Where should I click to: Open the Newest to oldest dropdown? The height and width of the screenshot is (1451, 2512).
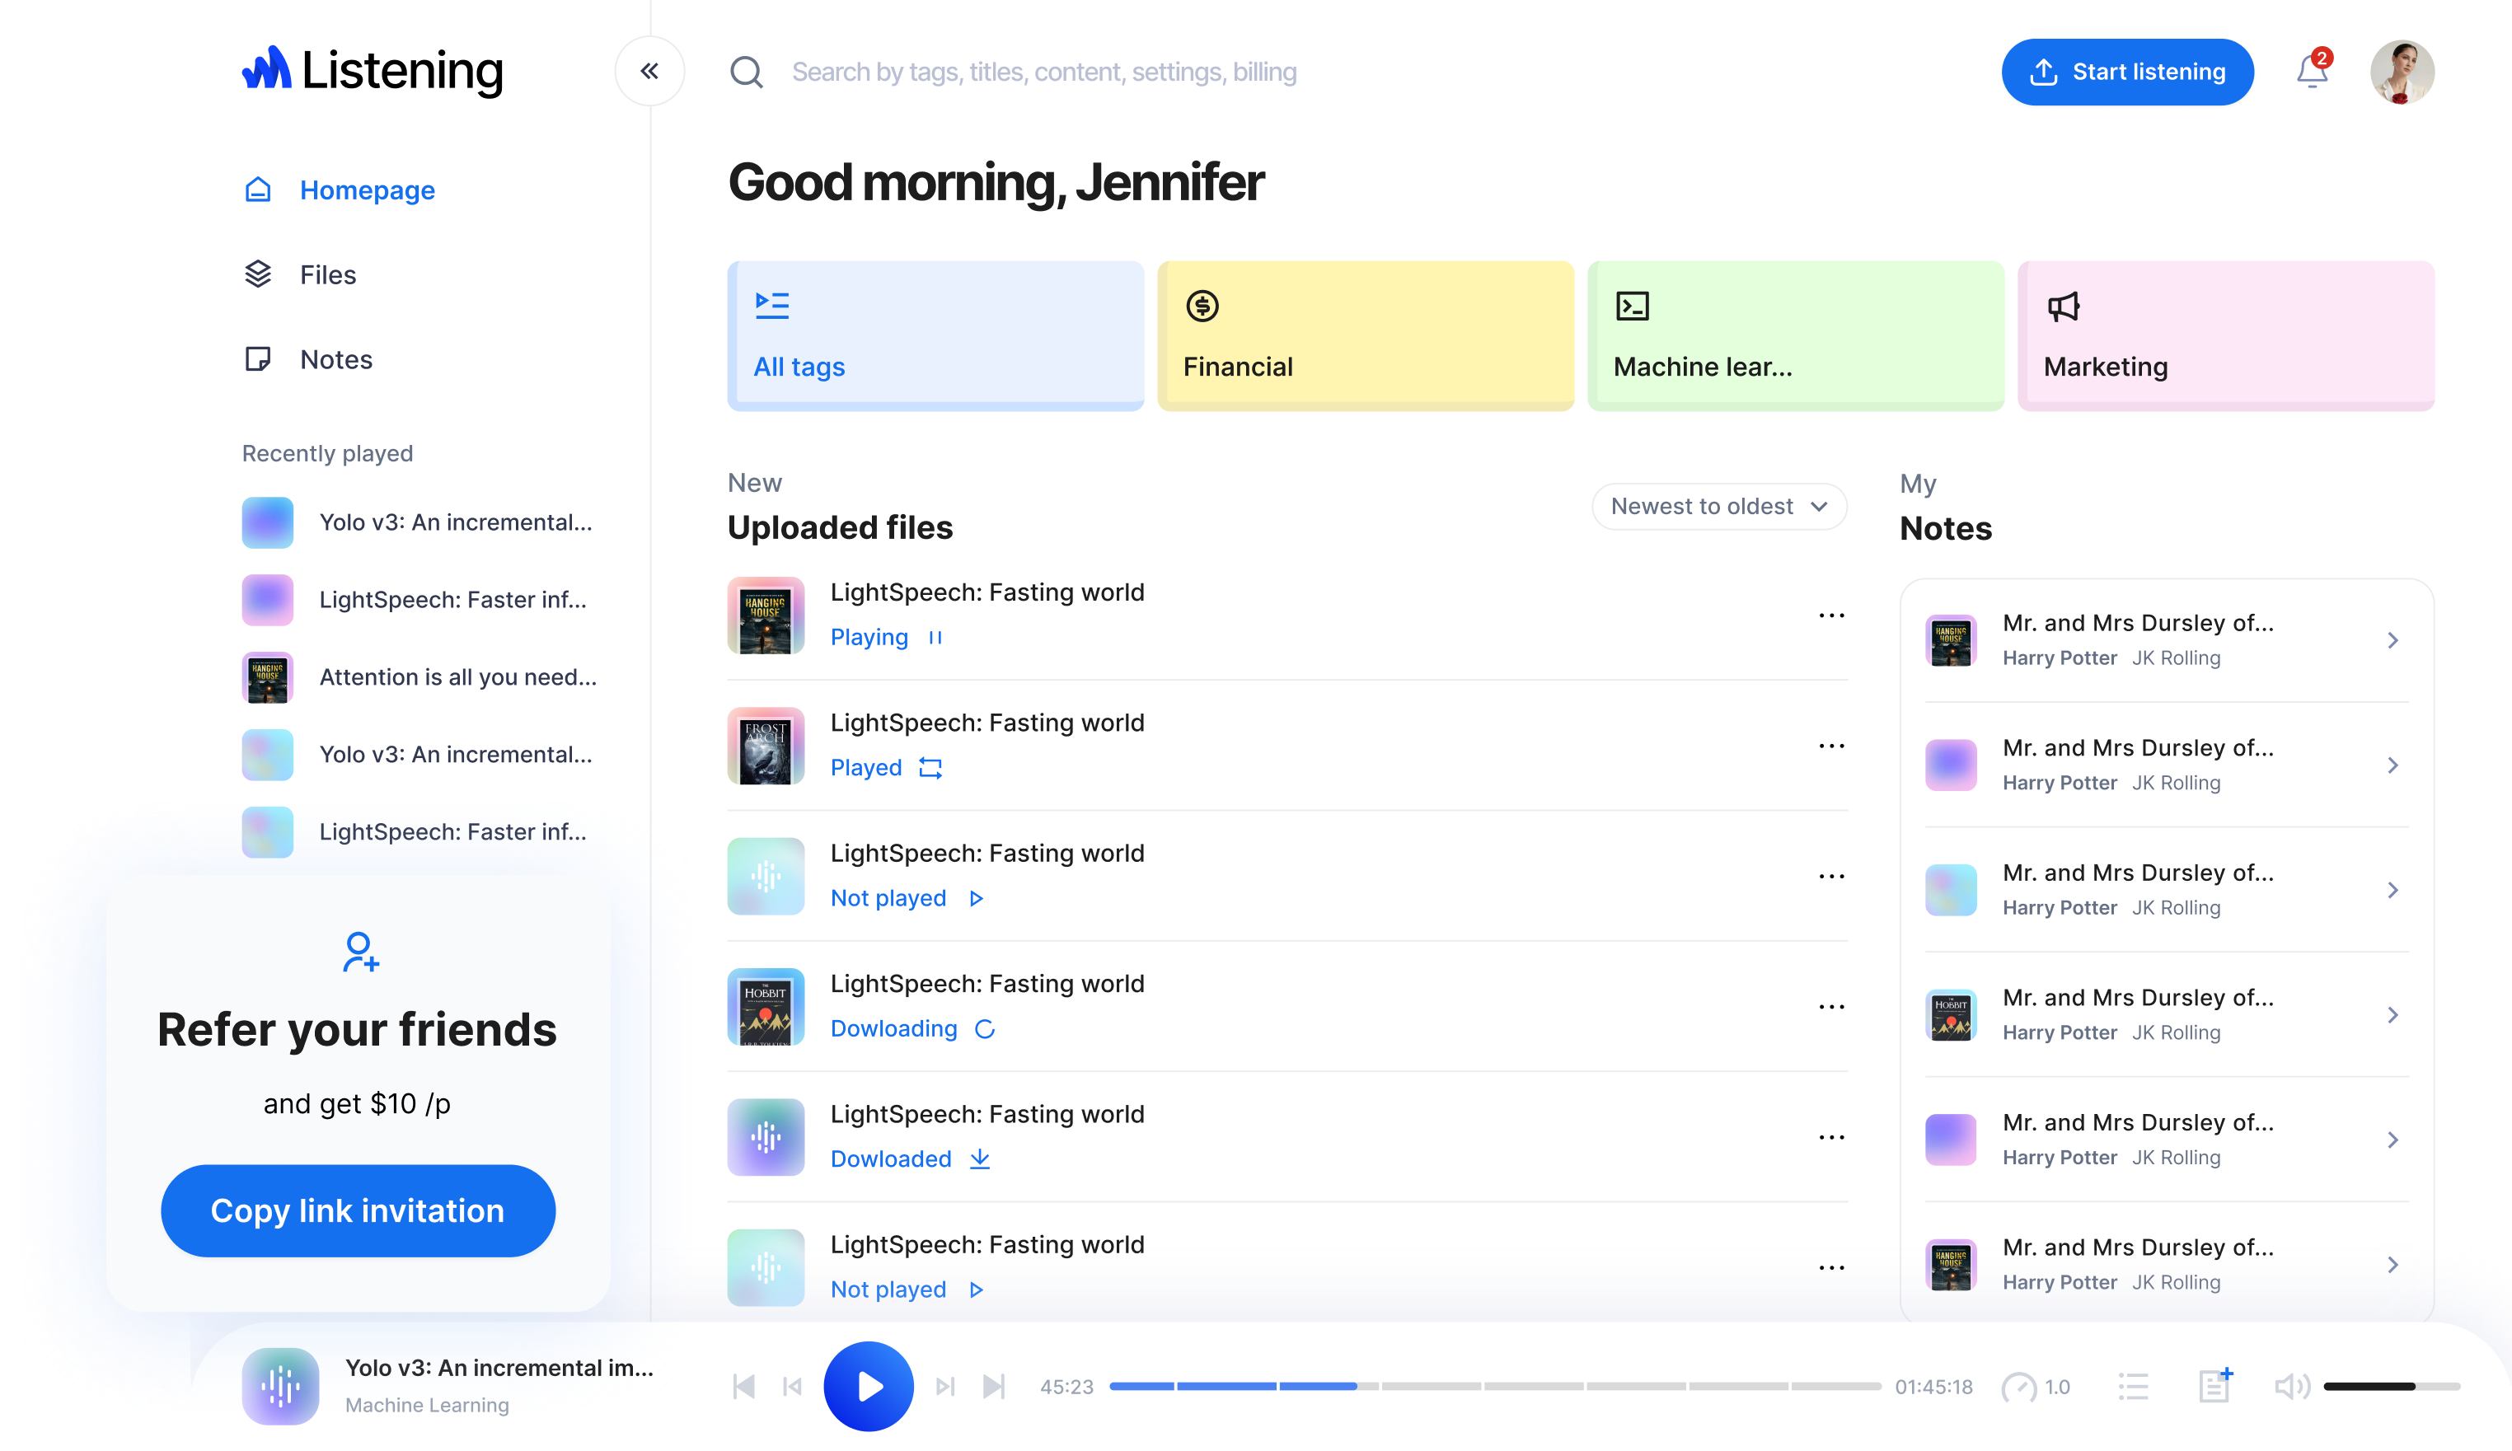(x=1718, y=506)
